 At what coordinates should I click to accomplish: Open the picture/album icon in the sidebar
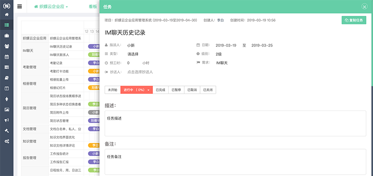(x=7, y=110)
